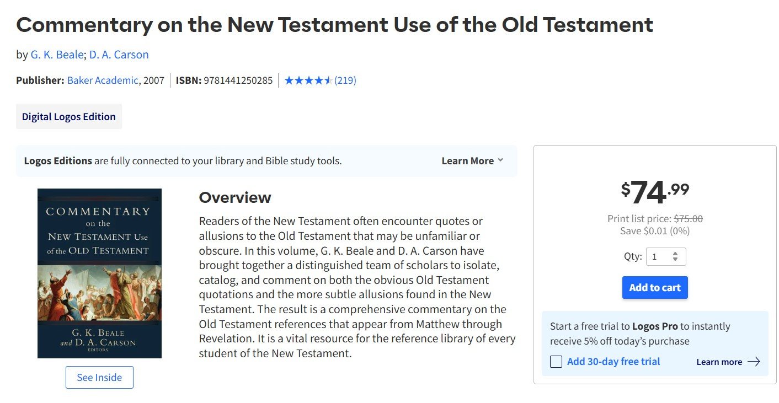Open author G. K. Beale's page
This screenshot has height=403, width=779.
pyautogui.click(x=57, y=55)
